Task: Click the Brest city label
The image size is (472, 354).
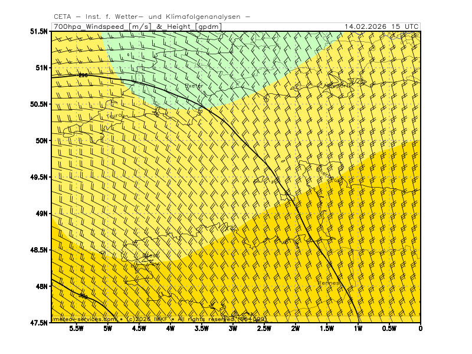Action: point(150,255)
